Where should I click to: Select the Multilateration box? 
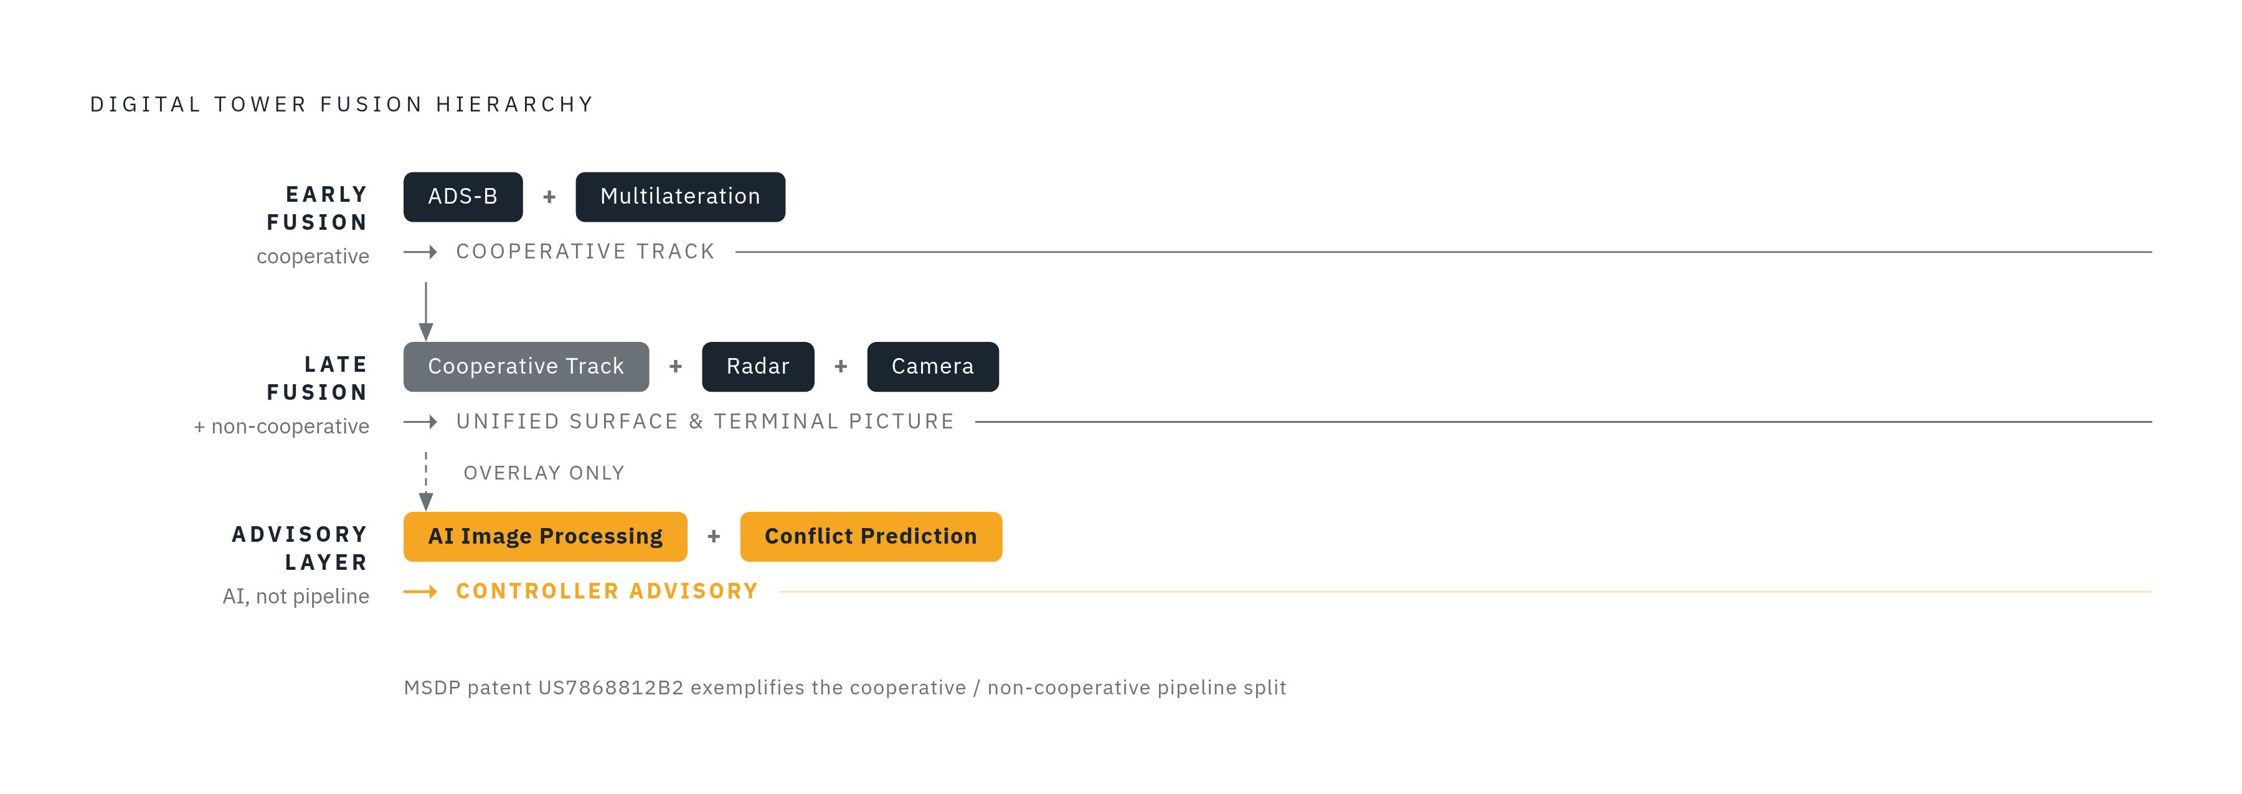click(x=681, y=197)
